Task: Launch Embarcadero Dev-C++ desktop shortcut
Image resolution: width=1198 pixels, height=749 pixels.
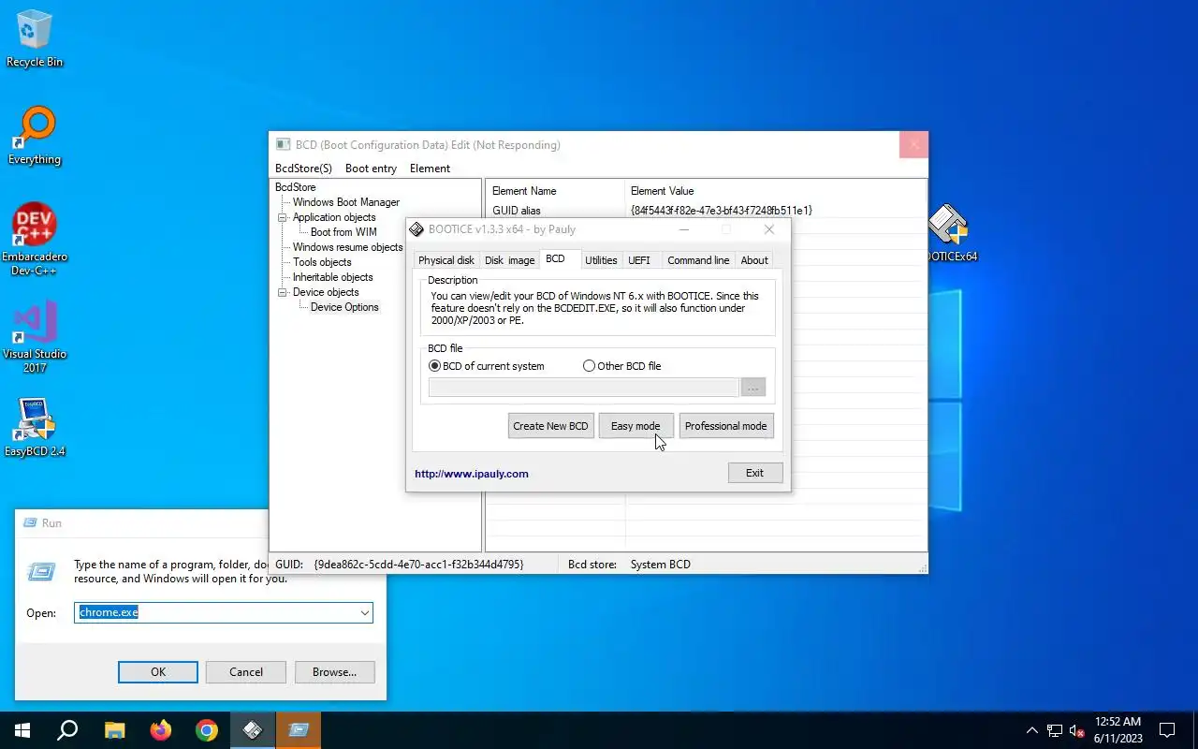Action: tap(35, 240)
